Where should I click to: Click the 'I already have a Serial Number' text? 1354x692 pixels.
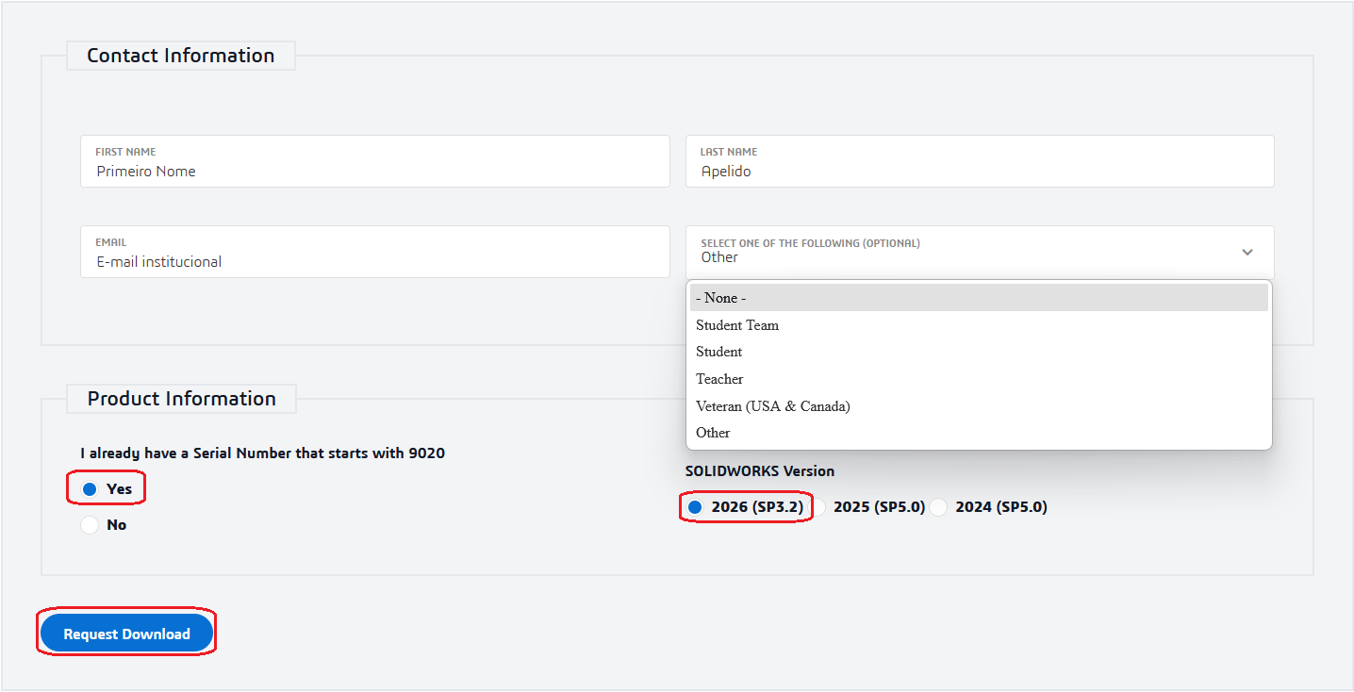(263, 453)
